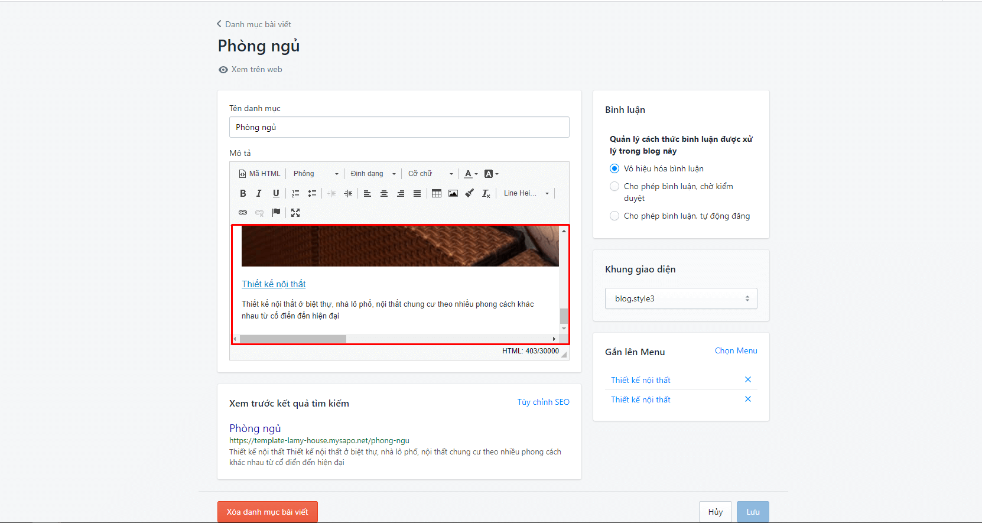
Task: Open the Cỡ chữ size dropdown
Action: click(431, 174)
